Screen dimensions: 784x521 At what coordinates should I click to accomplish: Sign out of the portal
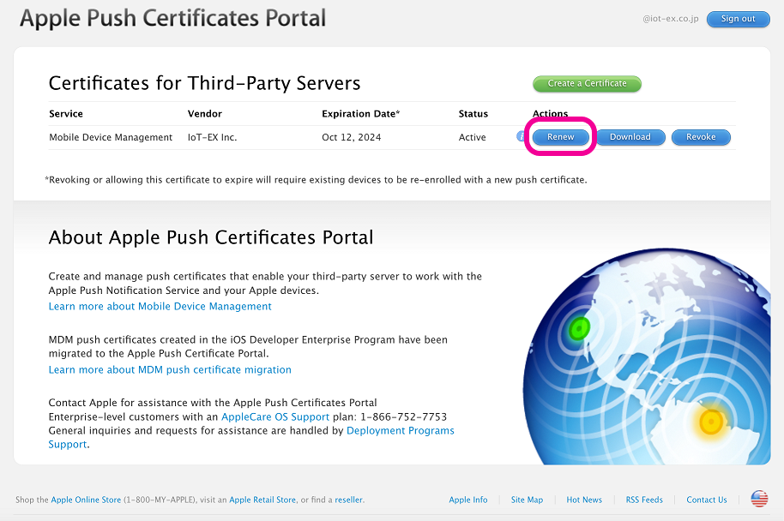pos(738,19)
